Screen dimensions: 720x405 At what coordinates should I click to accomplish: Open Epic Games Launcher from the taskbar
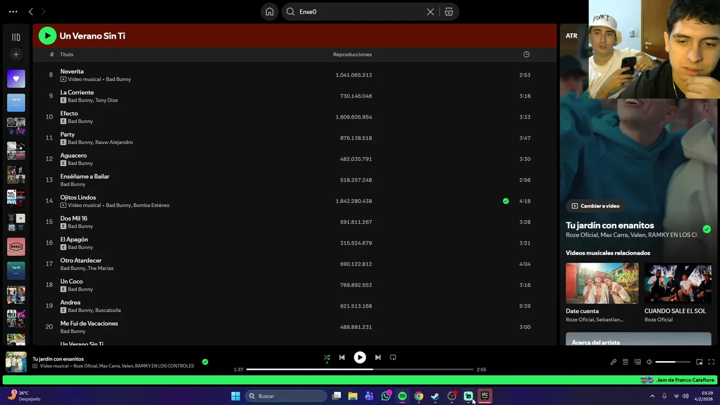[484, 396]
